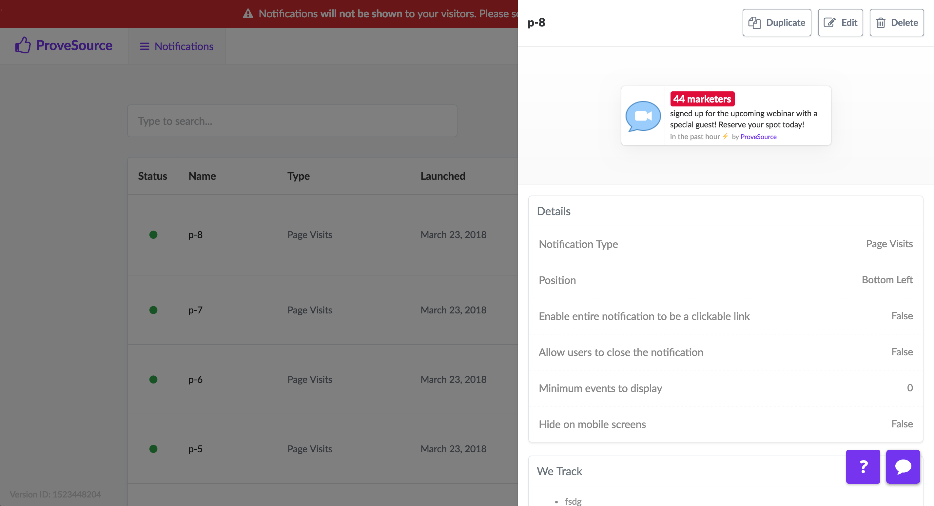Delete the p-8 notification

coord(896,23)
